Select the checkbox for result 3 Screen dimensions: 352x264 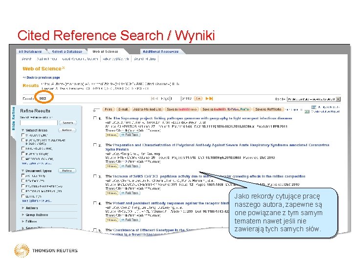click(95, 176)
